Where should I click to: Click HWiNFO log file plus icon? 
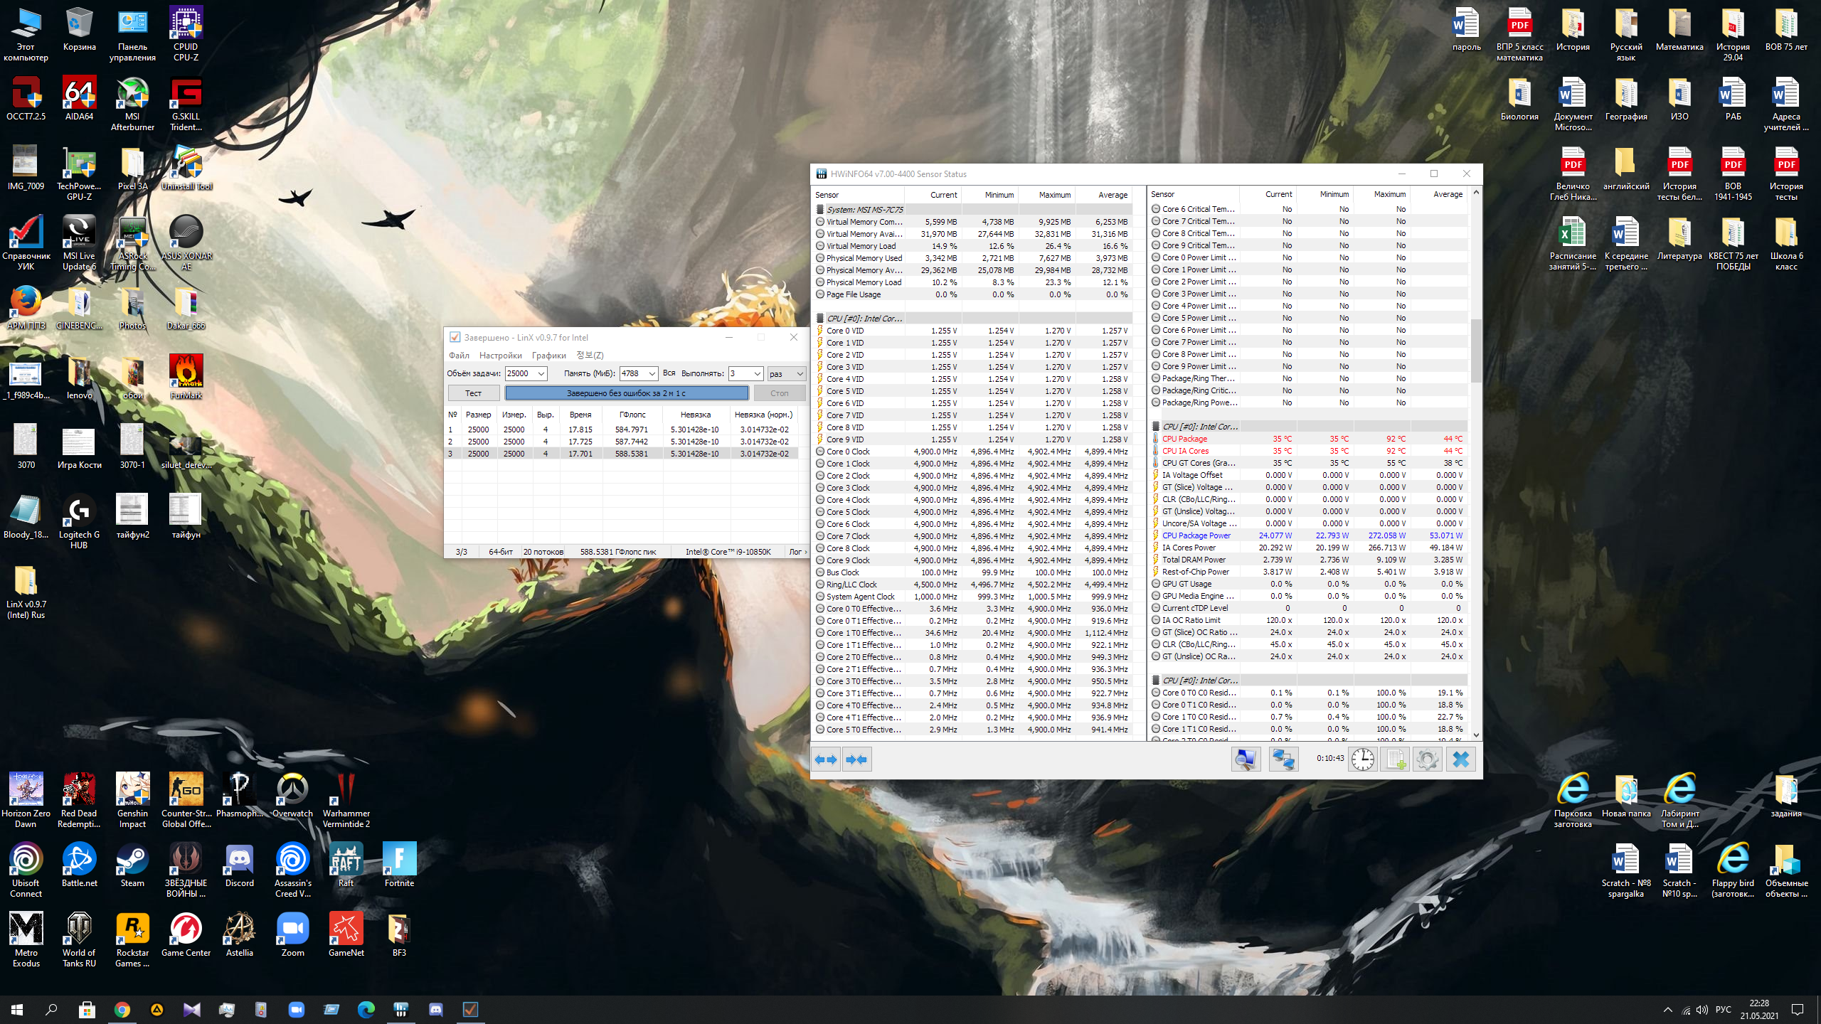coord(1395,759)
